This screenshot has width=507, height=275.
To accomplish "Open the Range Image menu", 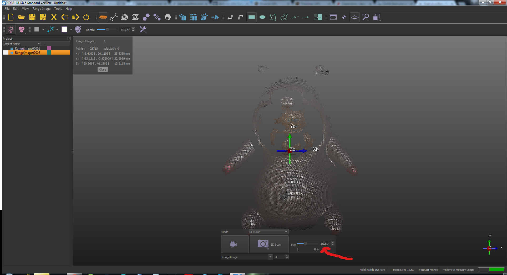I will coord(41,9).
